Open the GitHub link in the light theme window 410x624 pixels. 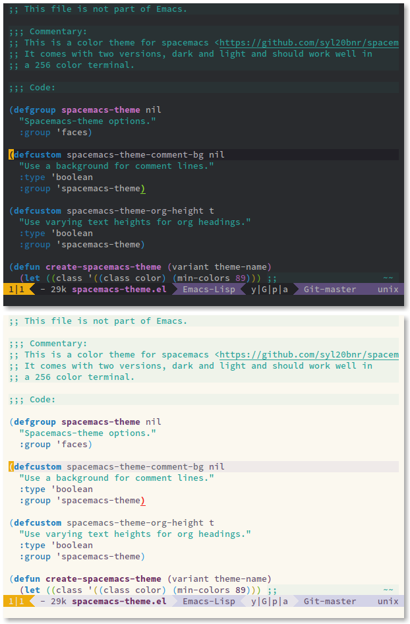click(x=309, y=355)
